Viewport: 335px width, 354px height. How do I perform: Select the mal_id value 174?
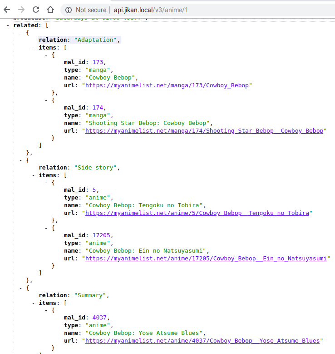point(98,107)
